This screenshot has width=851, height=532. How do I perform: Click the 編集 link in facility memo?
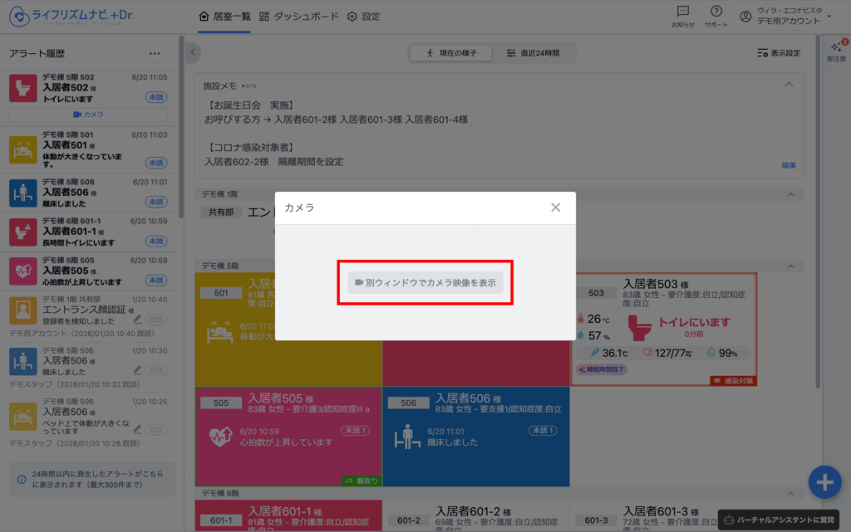[x=788, y=165]
